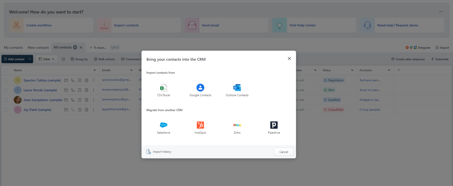Tick the checkbox beside Spector Calista
The height and width of the screenshot is (186, 453).
point(6,80)
